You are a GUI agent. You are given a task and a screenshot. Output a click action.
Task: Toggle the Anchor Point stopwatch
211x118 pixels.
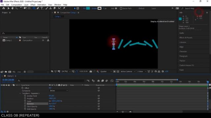pos(25,96)
